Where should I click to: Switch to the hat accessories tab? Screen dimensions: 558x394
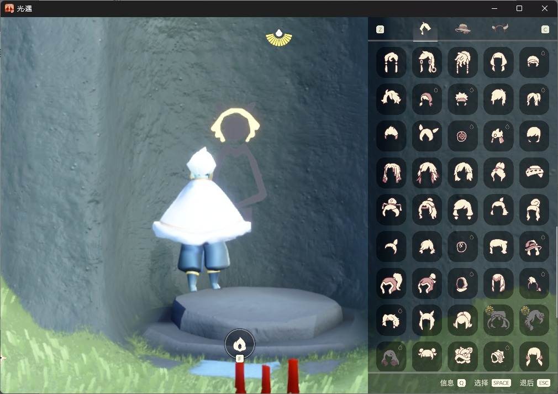point(462,29)
